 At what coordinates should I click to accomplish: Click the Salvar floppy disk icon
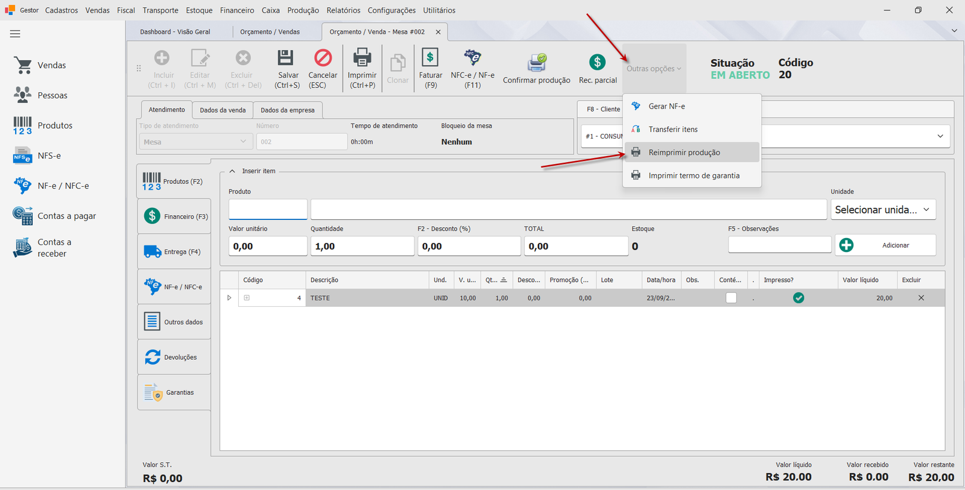[285, 58]
